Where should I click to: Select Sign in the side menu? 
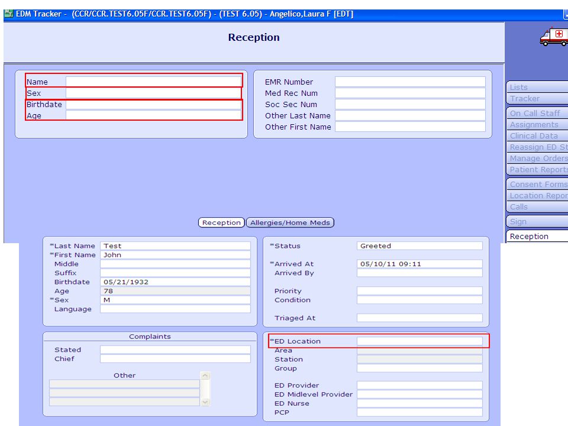(x=537, y=222)
